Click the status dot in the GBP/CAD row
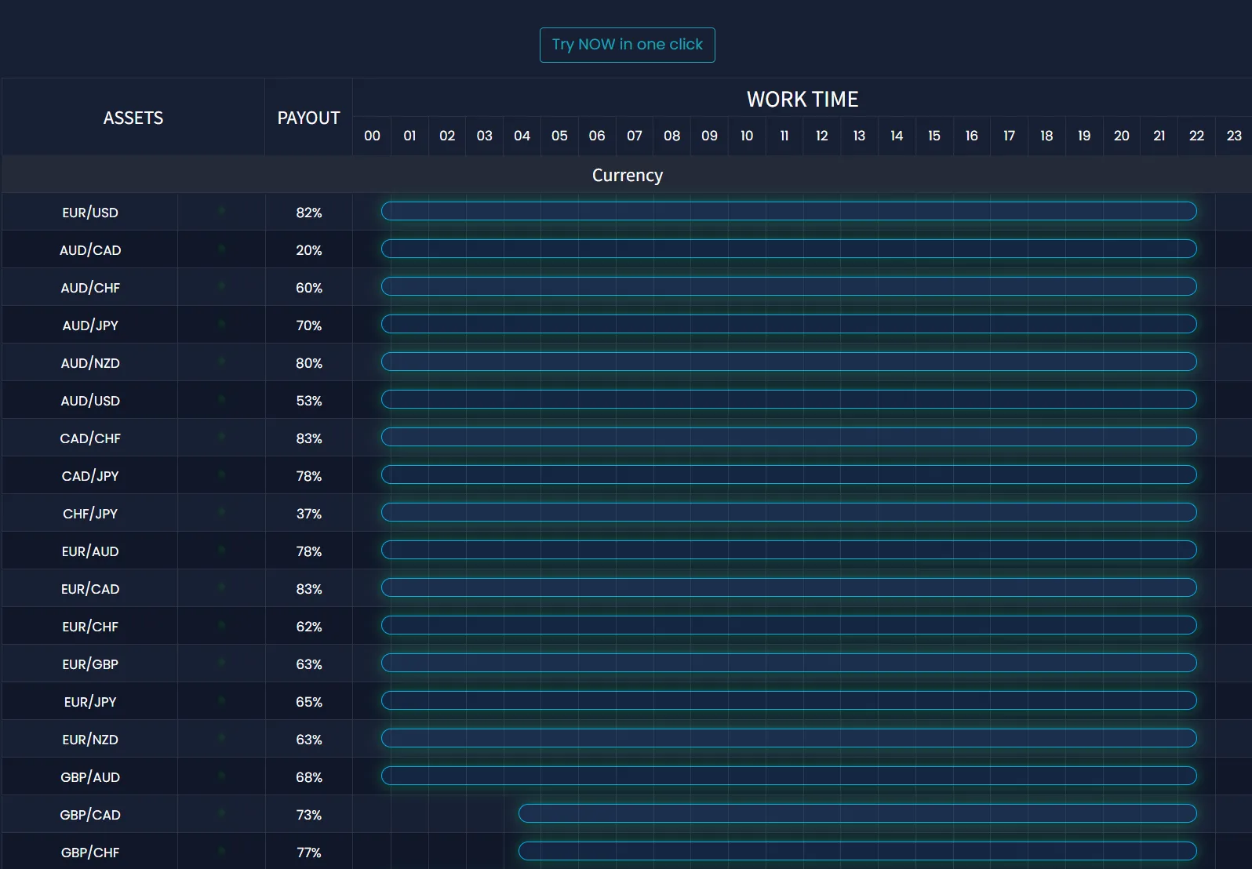Screen dimensions: 1252x869 coord(221,813)
